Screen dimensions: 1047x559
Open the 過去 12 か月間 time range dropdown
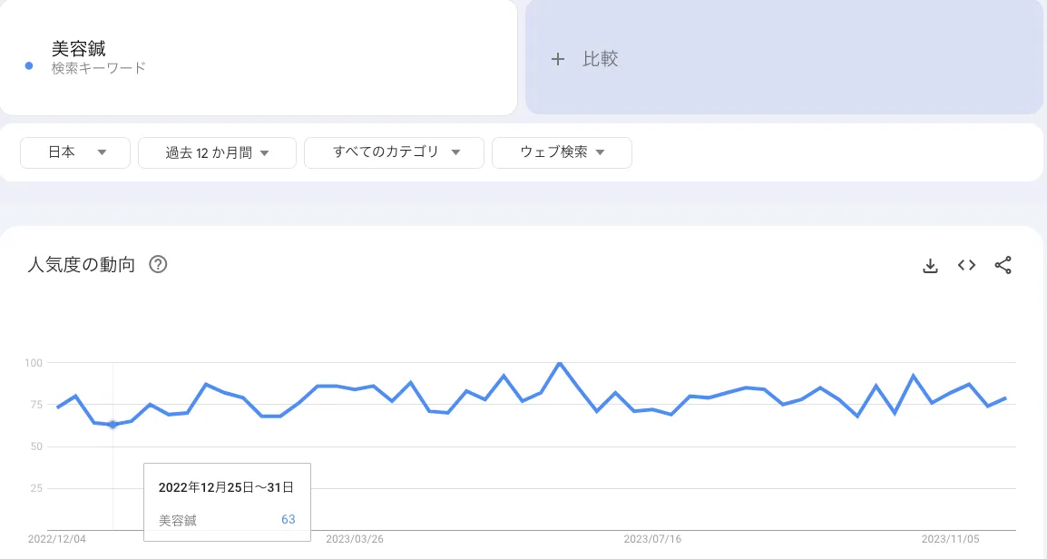coord(217,152)
